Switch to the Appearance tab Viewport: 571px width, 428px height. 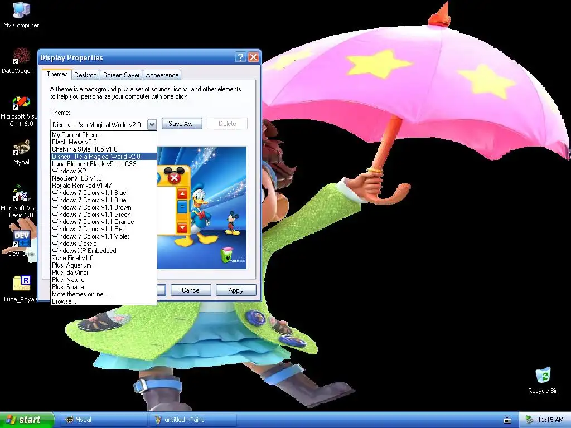click(x=162, y=75)
